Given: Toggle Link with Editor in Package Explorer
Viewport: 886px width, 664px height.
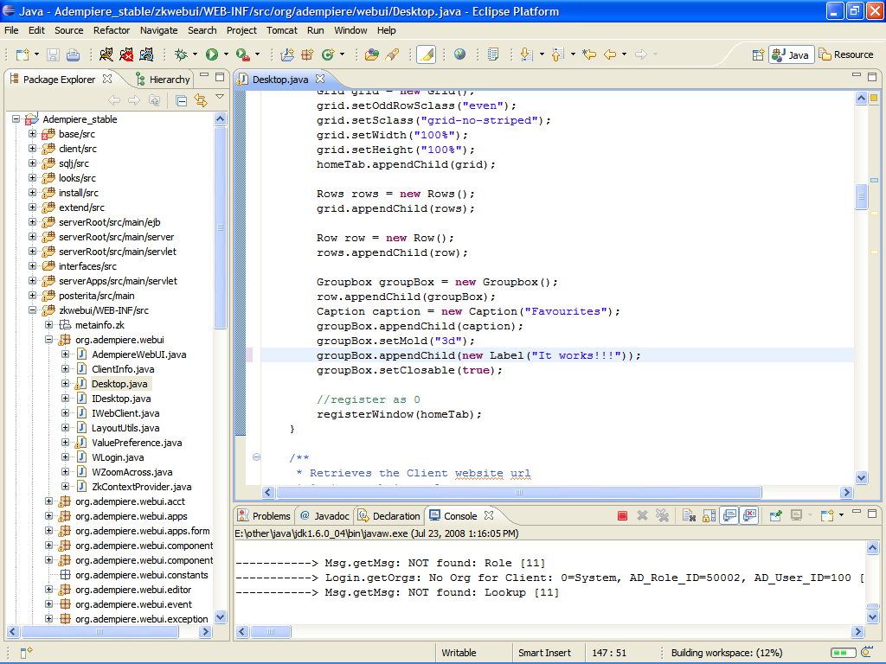Looking at the screenshot, I should point(201,100).
